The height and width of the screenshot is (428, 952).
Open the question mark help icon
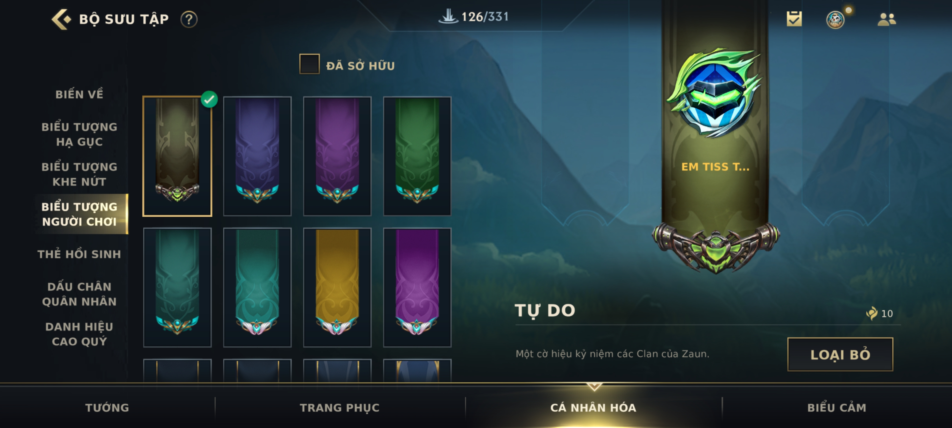point(189,19)
